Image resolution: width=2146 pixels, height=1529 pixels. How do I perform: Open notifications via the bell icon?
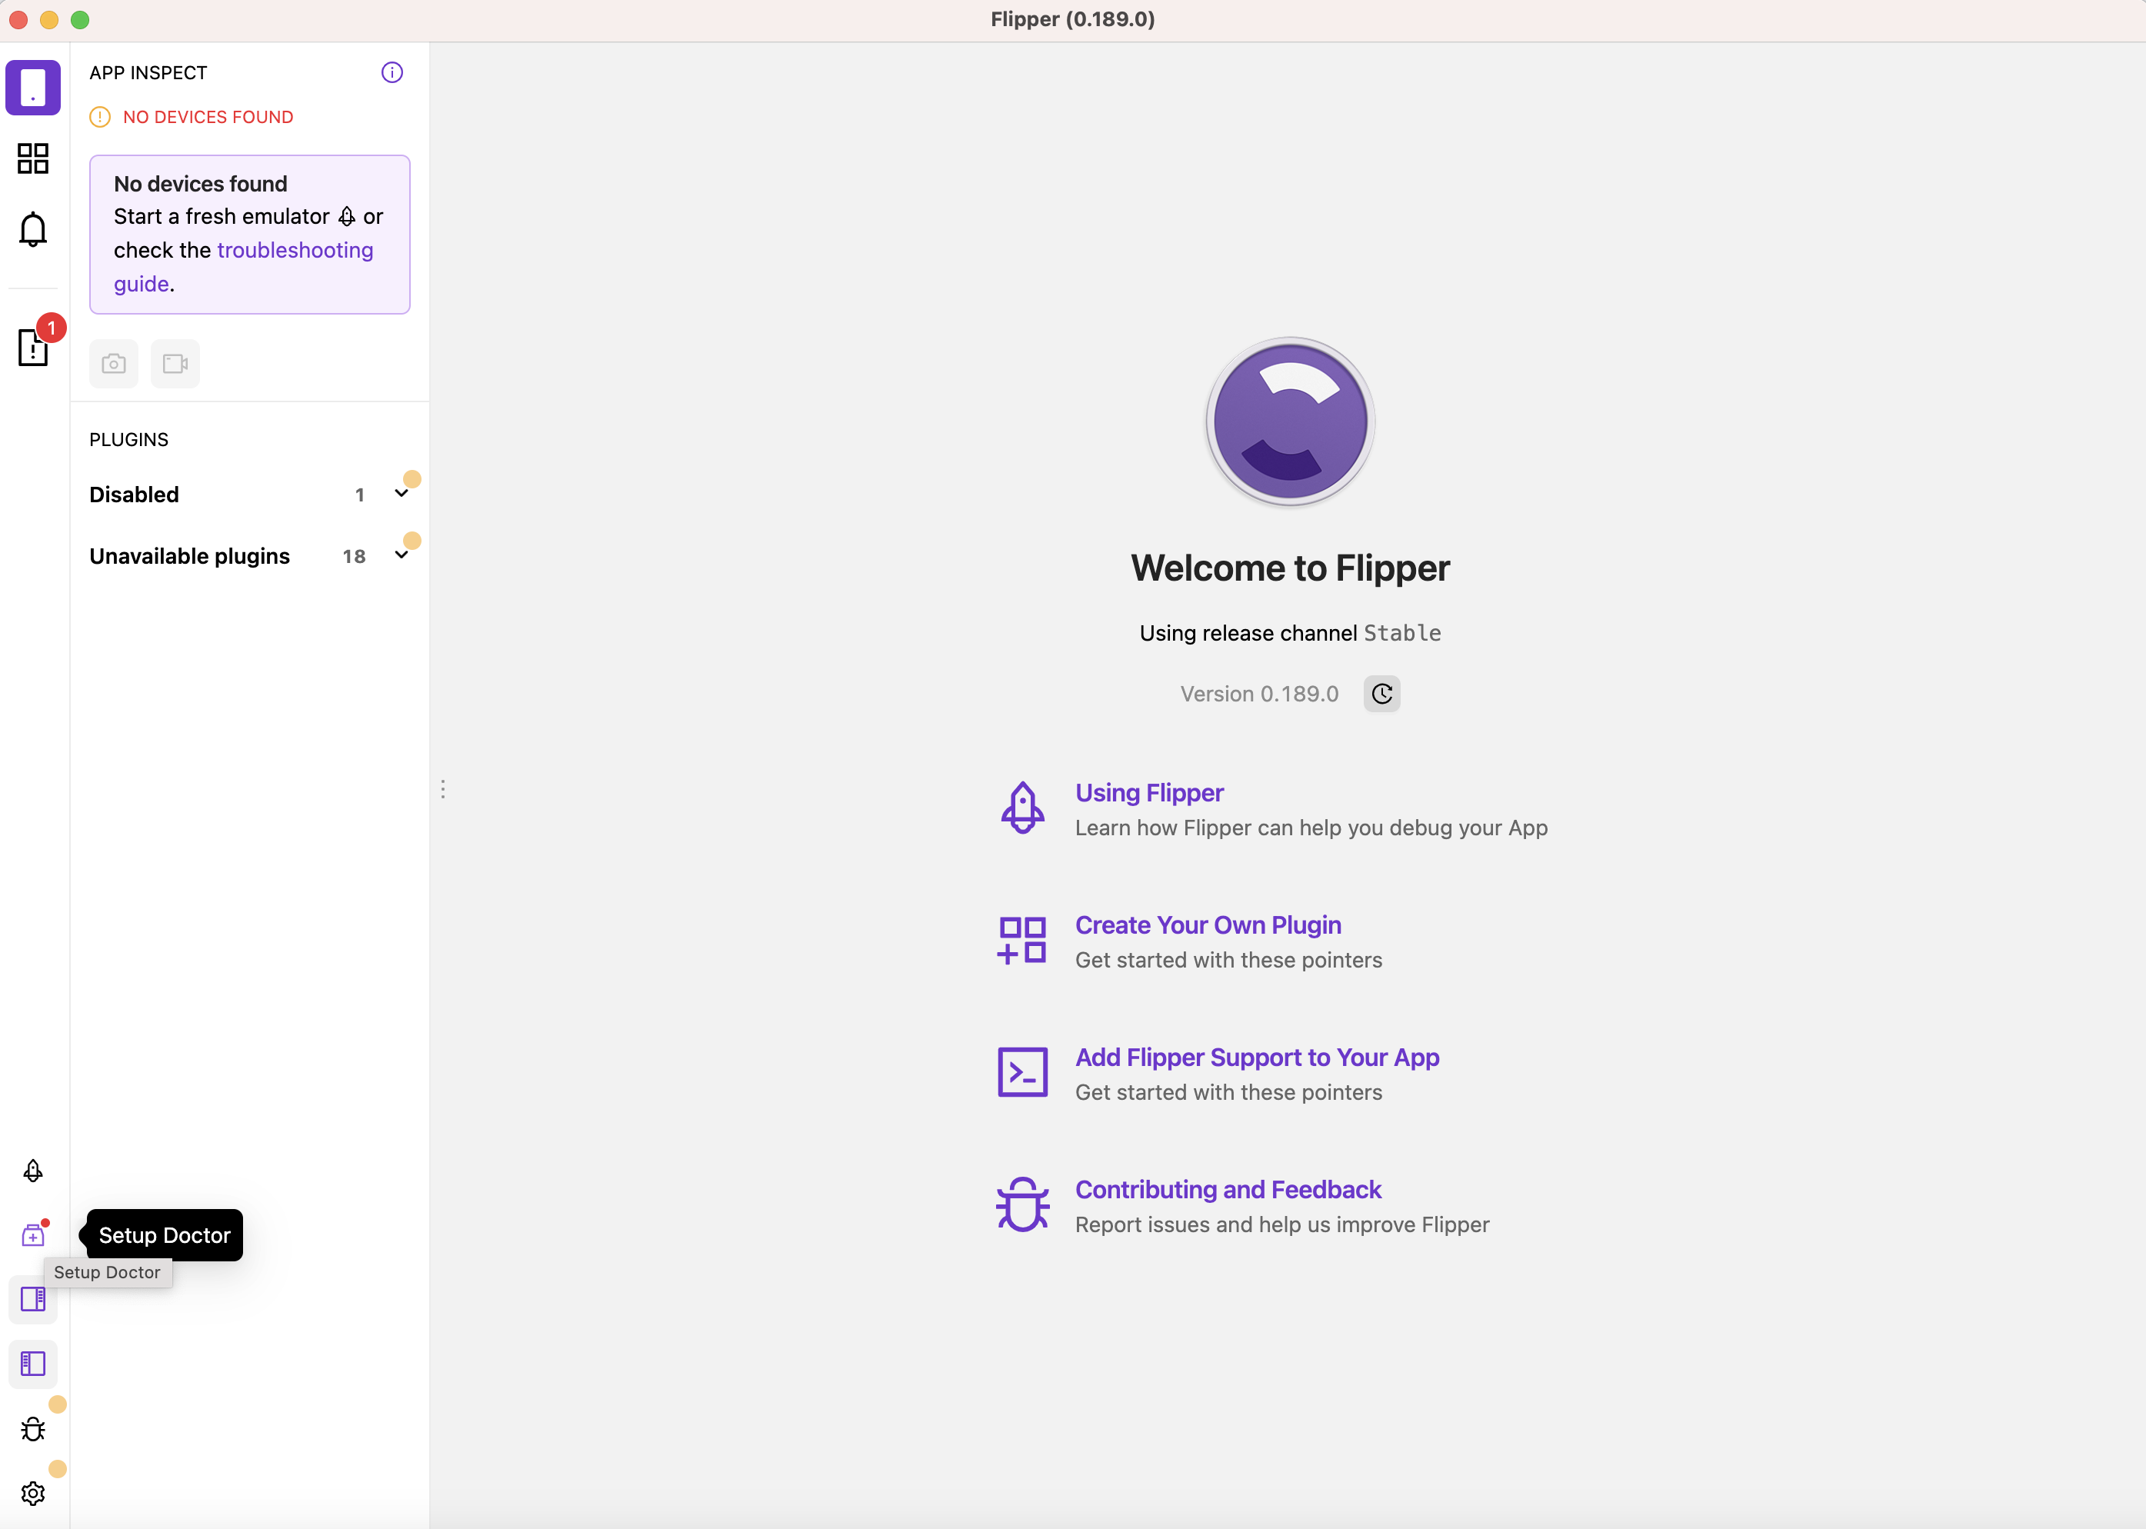click(x=32, y=230)
